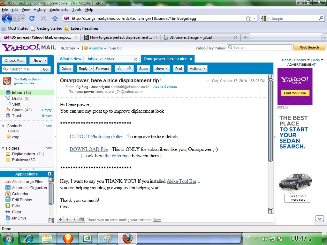Bookmark this page with the star icon

(x=248, y=18)
